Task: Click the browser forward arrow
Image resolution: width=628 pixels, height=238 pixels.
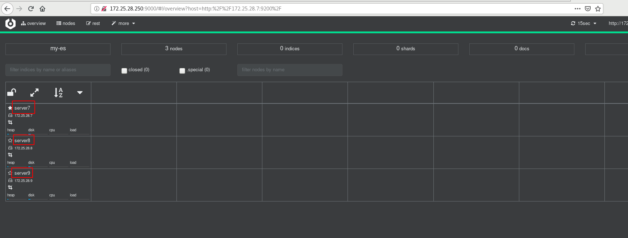Action: 20,9
